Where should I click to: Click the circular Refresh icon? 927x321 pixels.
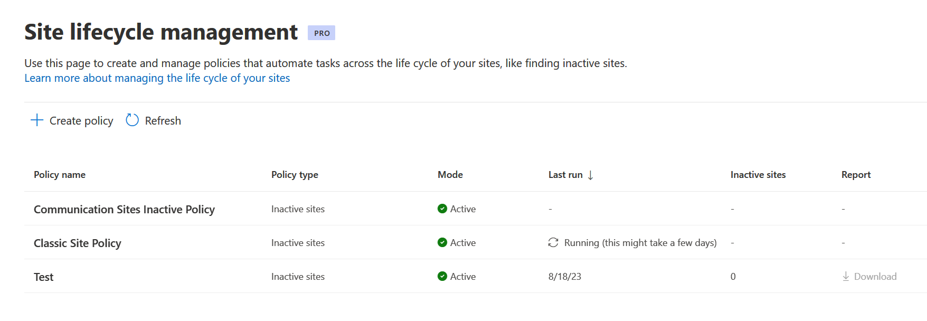(131, 120)
